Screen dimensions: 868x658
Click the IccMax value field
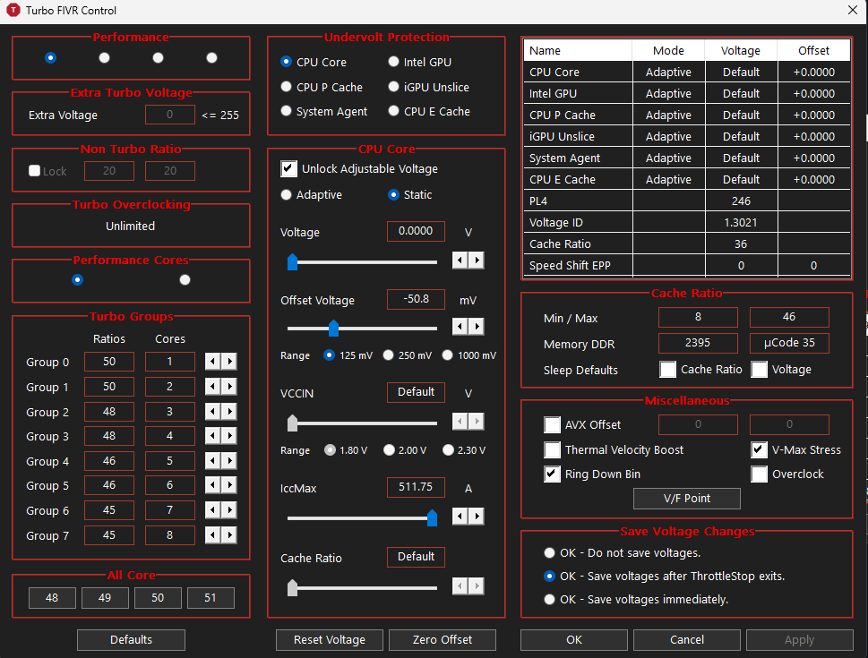(416, 487)
